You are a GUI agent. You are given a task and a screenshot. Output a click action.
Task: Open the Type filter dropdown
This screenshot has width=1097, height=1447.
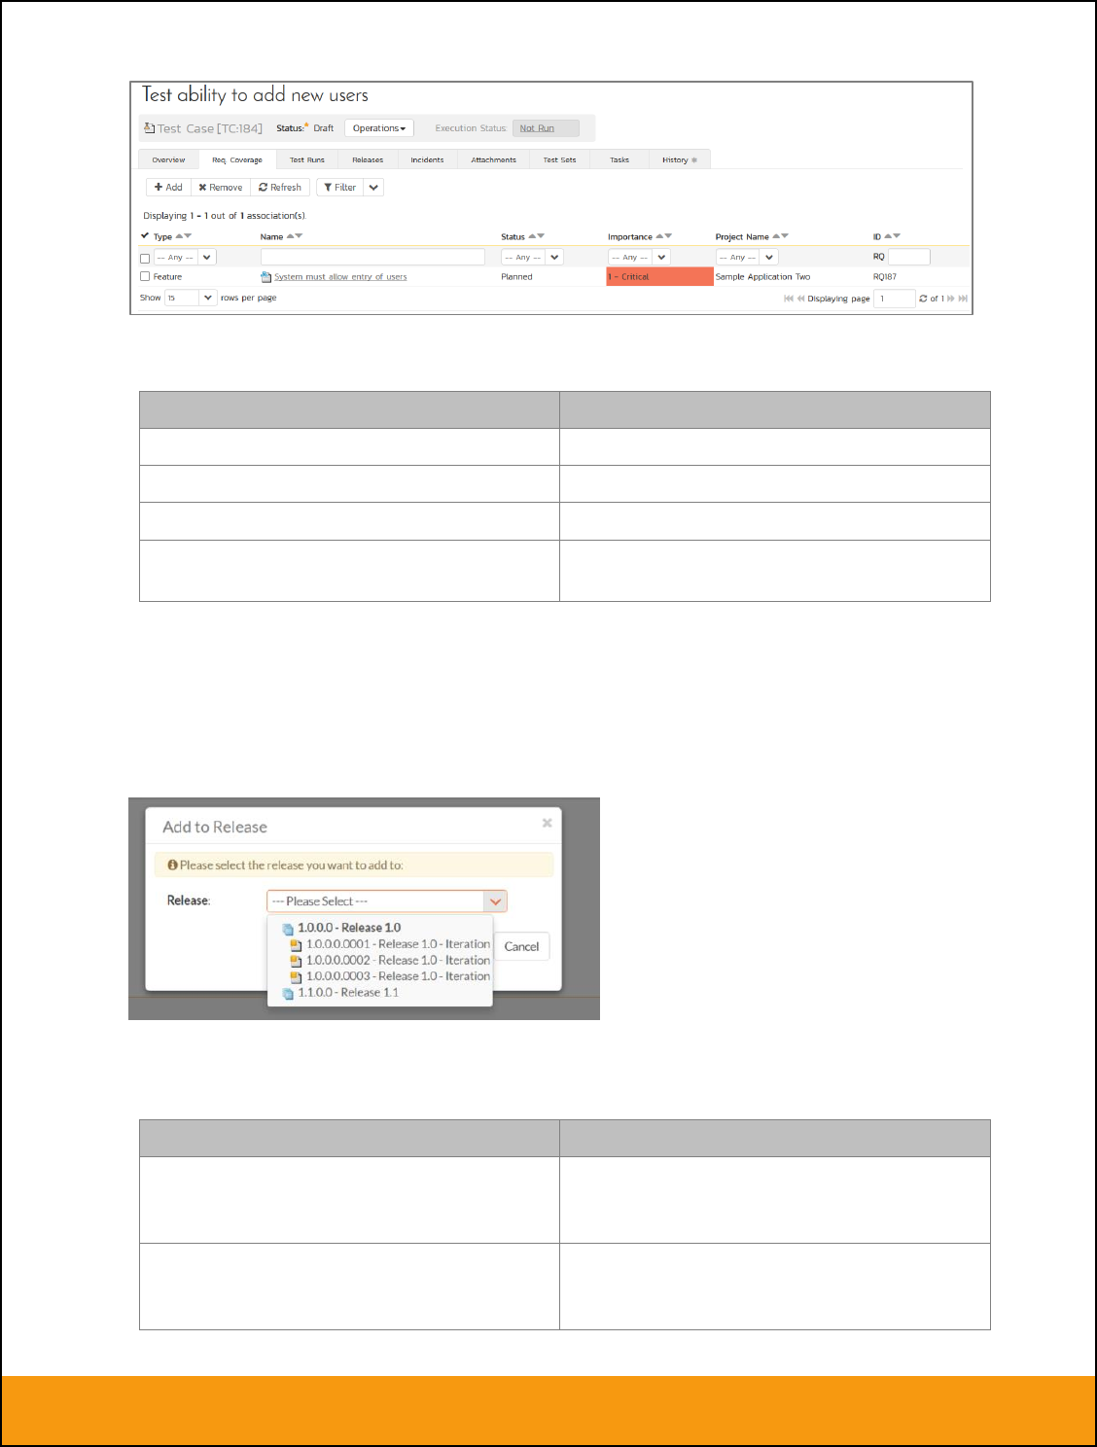pyautogui.click(x=185, y=258)
